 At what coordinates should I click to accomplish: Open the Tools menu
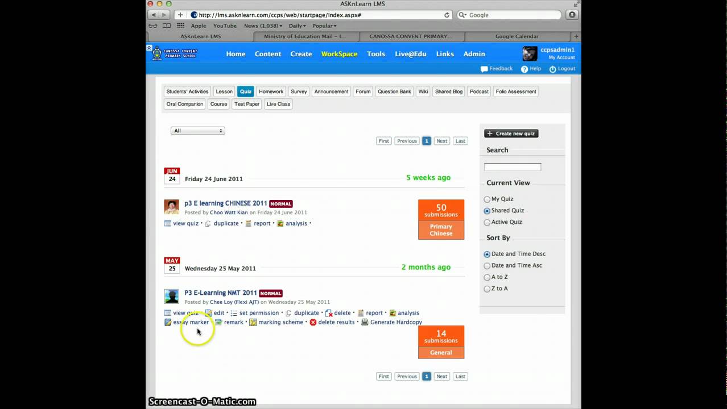pyautogui.click(x=376, y=54)
